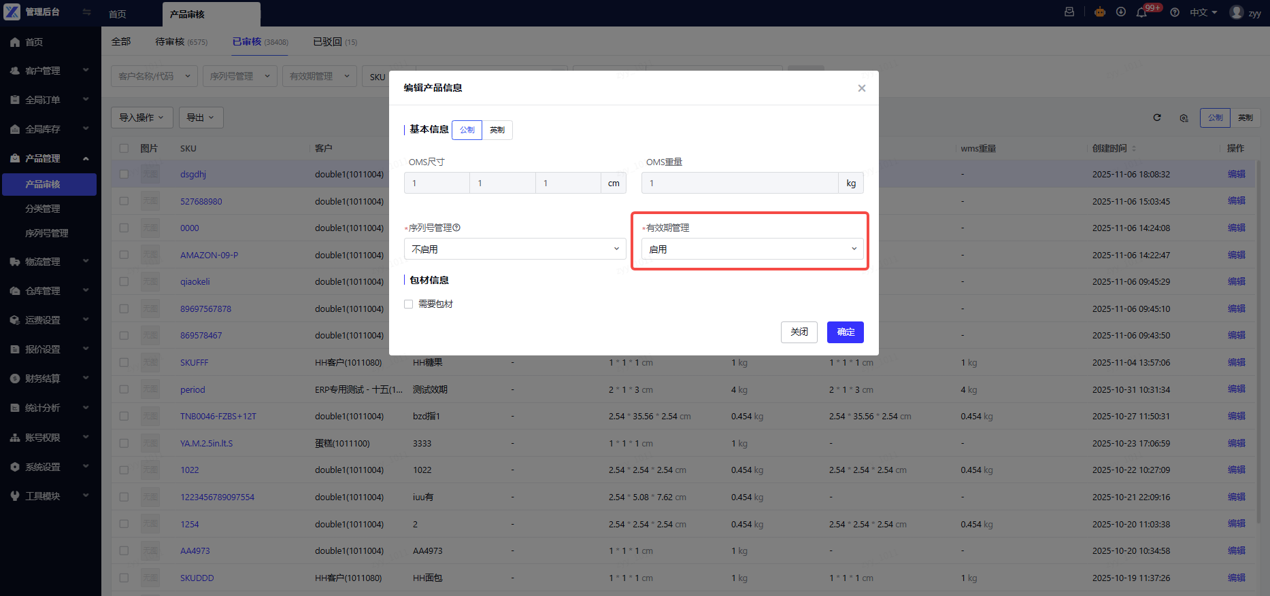Check the row checkbox for SKU qiaokeli
The width and height of the screenshot is (1270, 596).
click(x=124, y=282)
